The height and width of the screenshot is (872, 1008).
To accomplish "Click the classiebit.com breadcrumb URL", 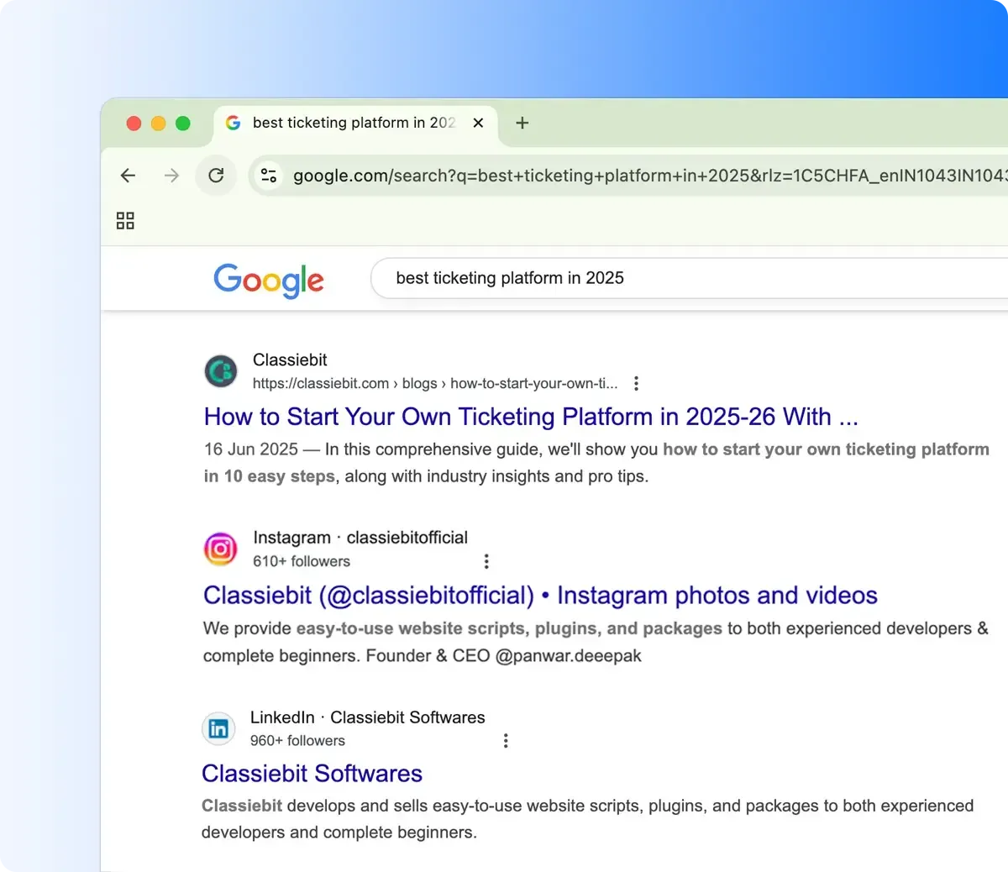I will [435, 383].
